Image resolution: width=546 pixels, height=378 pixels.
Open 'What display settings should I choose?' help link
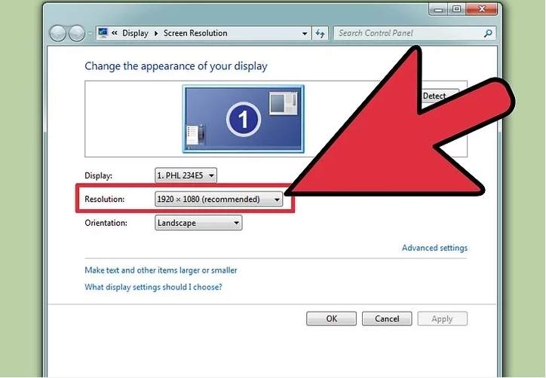153,287
